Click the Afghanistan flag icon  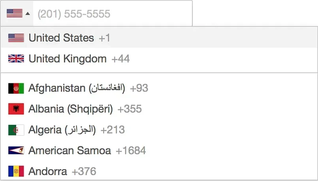point(16,88)
